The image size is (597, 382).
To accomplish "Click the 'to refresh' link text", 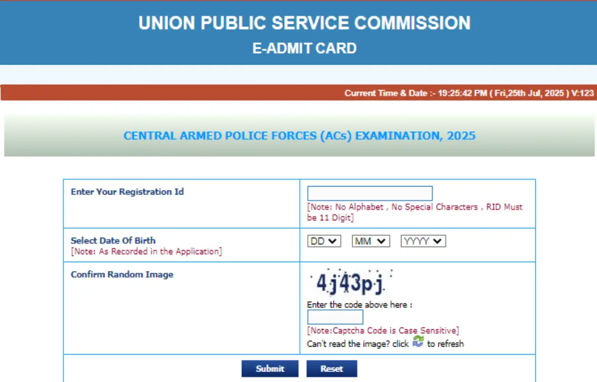I will click(x=445, y=344).
